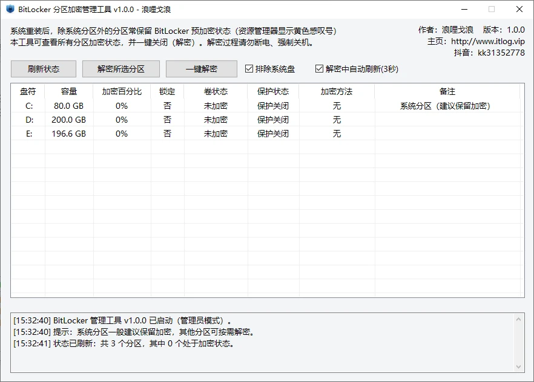Click the 版本: 1.0.0 text
534x382 pixels.
[504, 30]
